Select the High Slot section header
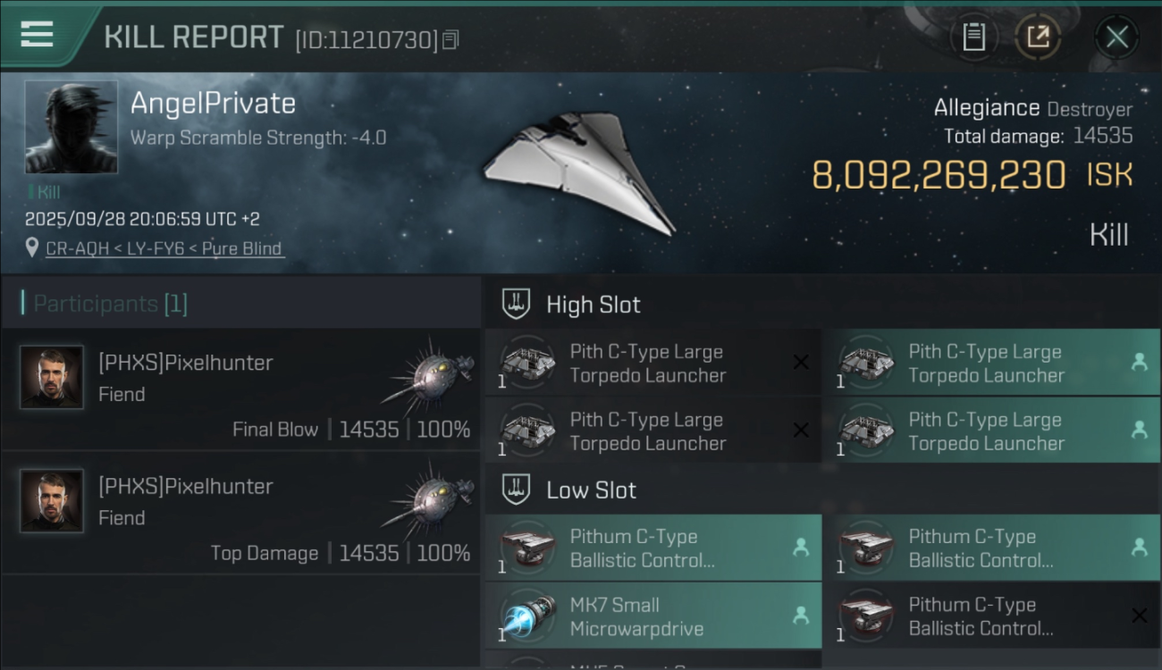 [x=594, y=305]
